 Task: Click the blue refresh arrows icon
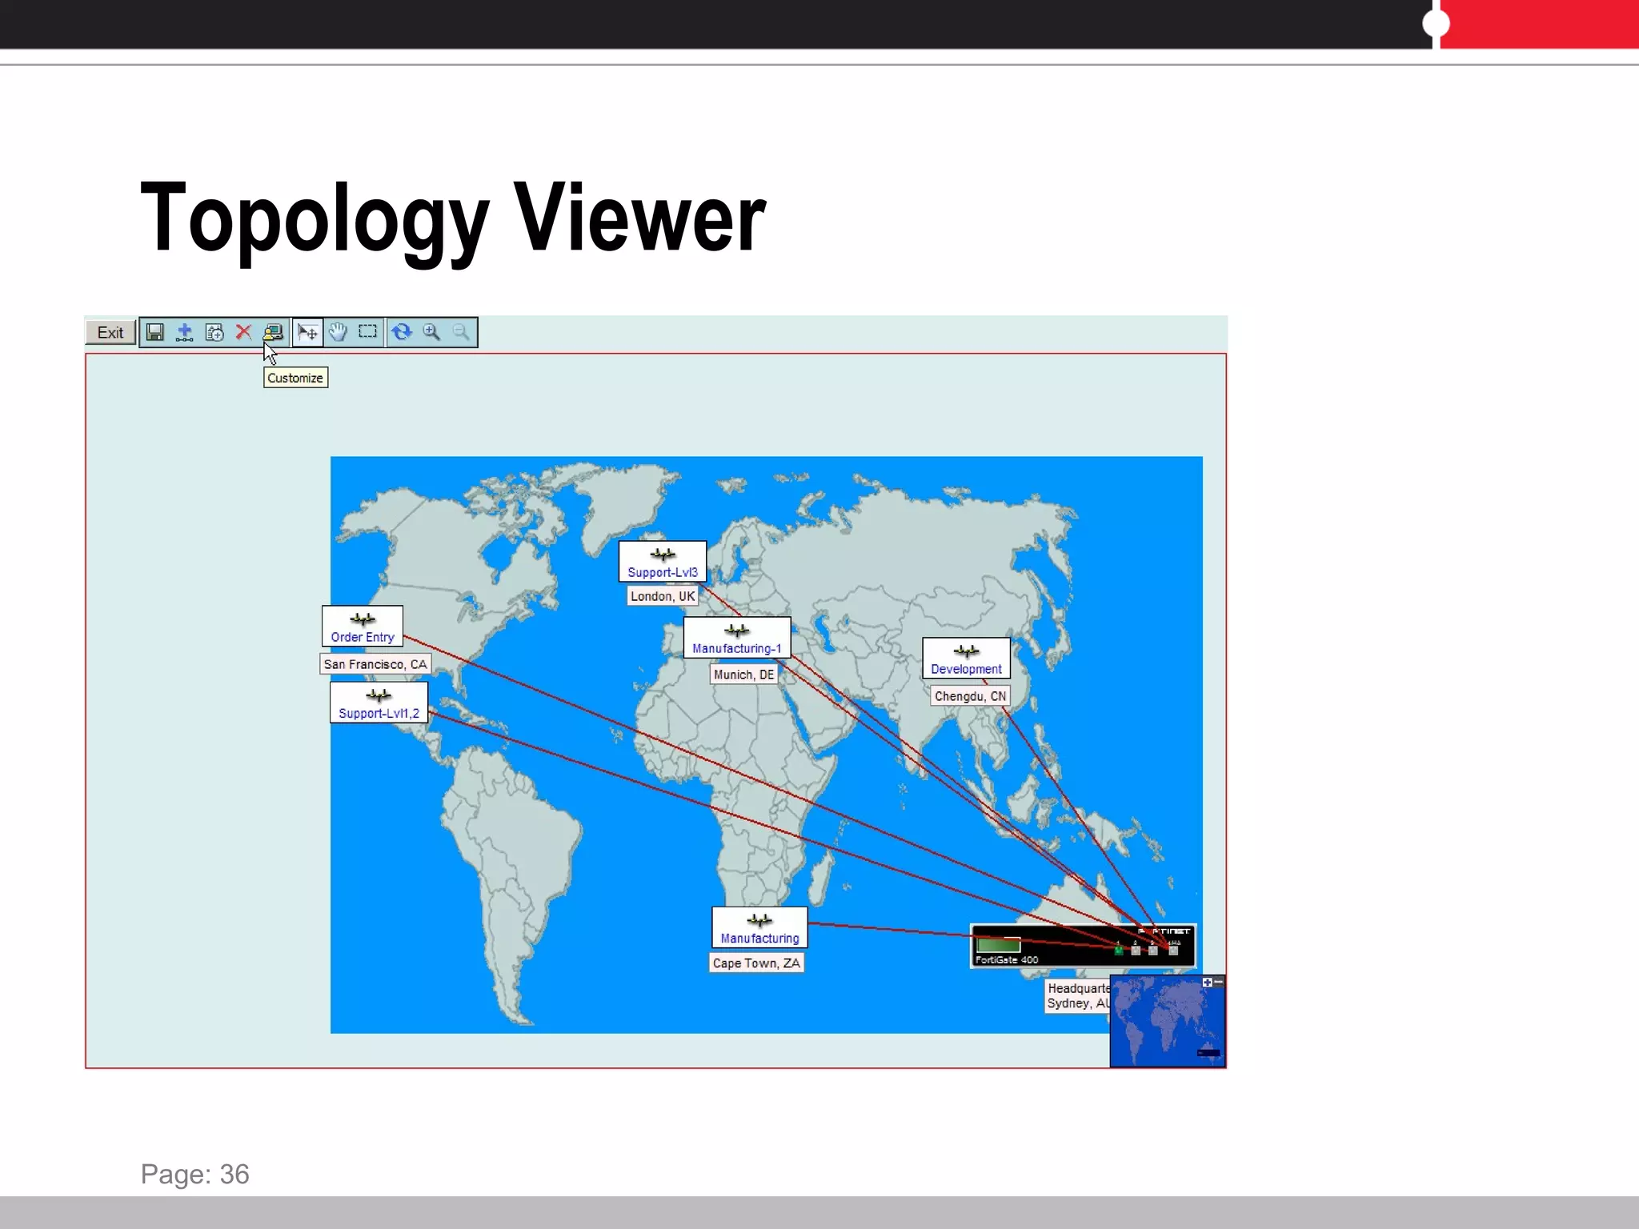point(402,333)
